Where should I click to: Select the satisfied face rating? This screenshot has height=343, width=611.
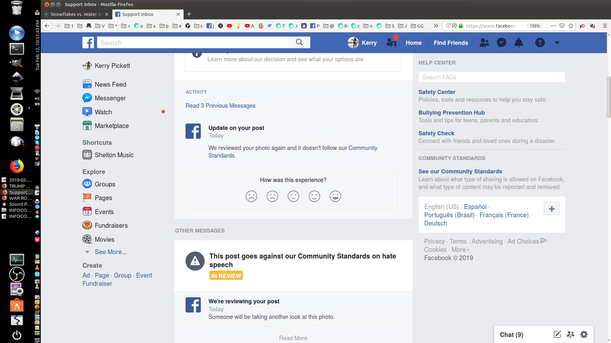click(x=314, y=196)
